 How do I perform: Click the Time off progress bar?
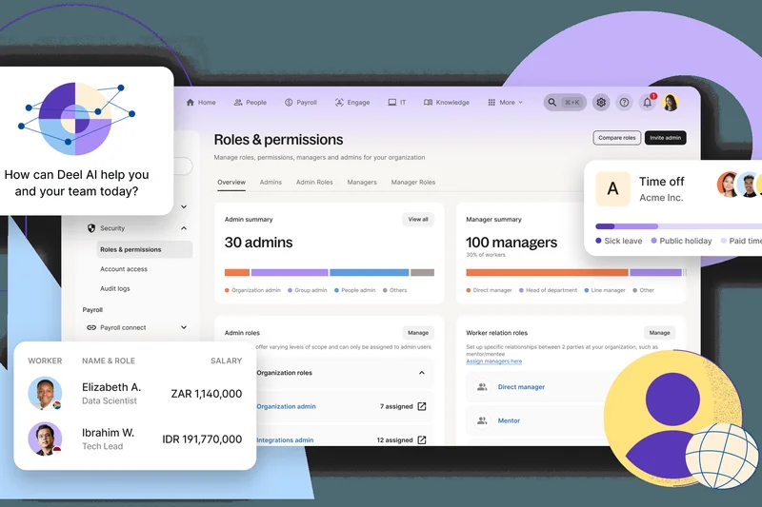tap(678, 226)
